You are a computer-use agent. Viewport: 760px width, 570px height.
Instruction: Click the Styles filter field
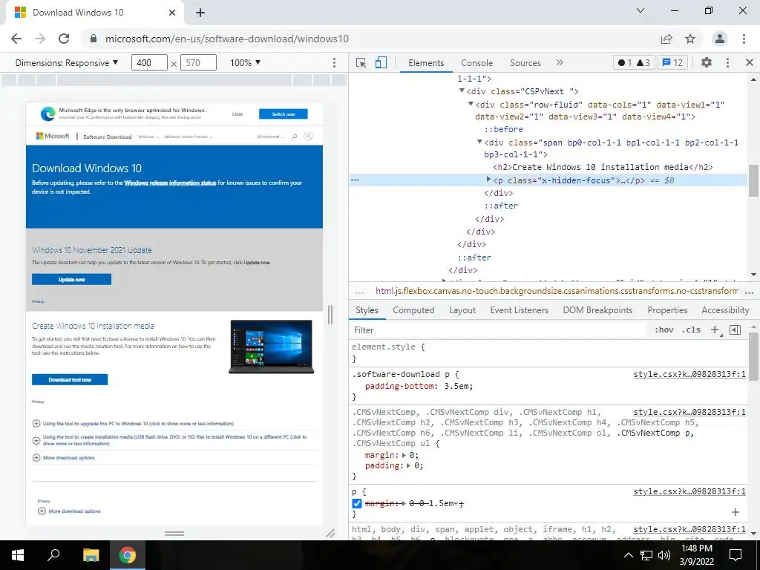tap(499, 330)
